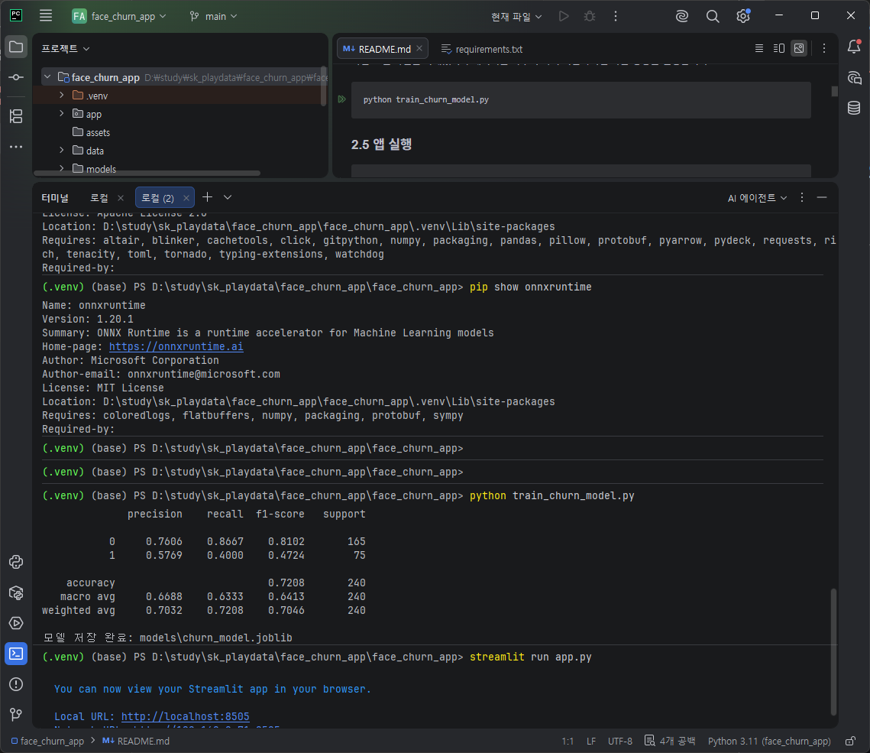Open the new terminal type dropdown
Screen dimensions: 870x753
228,197
